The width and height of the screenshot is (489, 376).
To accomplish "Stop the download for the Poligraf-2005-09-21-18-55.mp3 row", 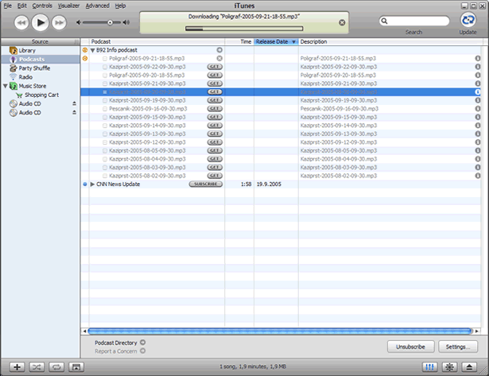I will (x=219, y=58).
